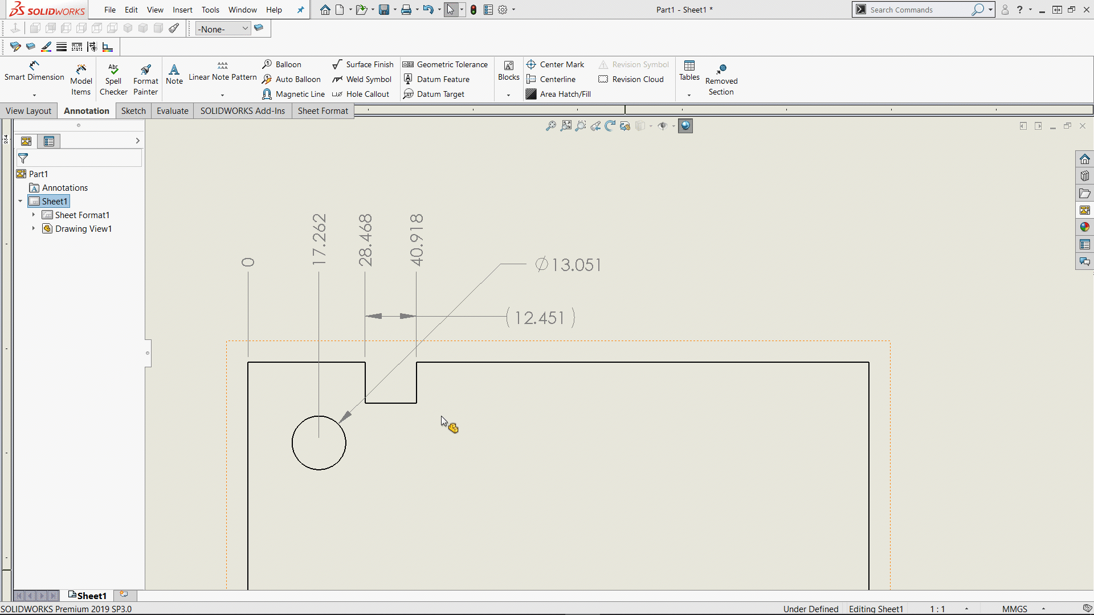The width and height of the screenshot is (1094, 615).
Task: Switch to the Sketch tab
Action: coord(133,110)
